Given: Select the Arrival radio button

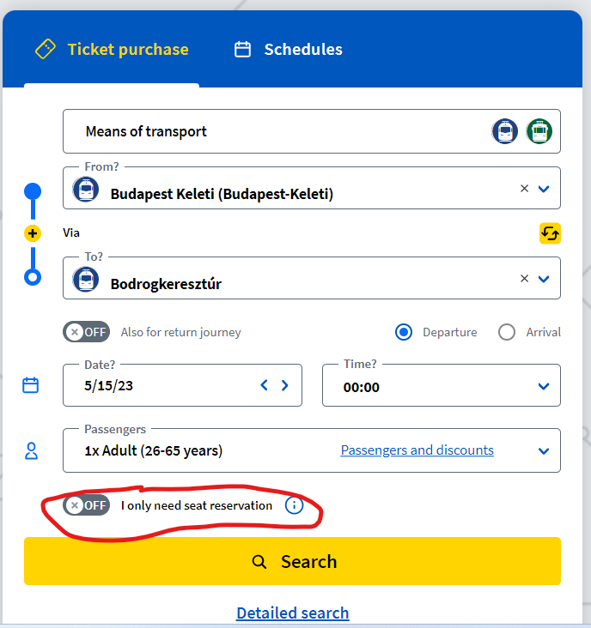Looking at the screenshot, I should (507, 332).
